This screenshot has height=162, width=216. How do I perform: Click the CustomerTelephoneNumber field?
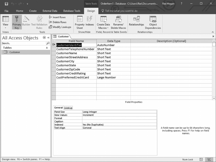[76, 49]
